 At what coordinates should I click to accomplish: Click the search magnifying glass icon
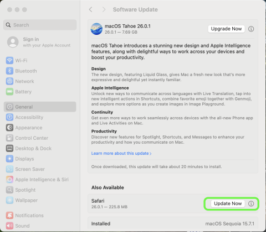pos(8,25)
